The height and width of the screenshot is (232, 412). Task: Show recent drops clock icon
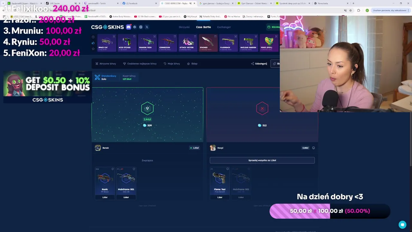pos(93,37)
